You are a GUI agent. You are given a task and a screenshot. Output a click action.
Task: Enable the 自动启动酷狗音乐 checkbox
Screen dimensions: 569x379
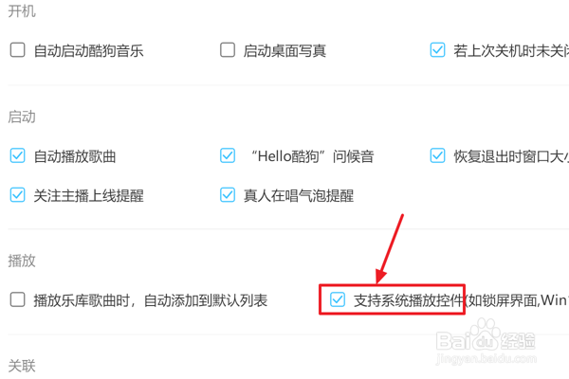coord(17,50)
